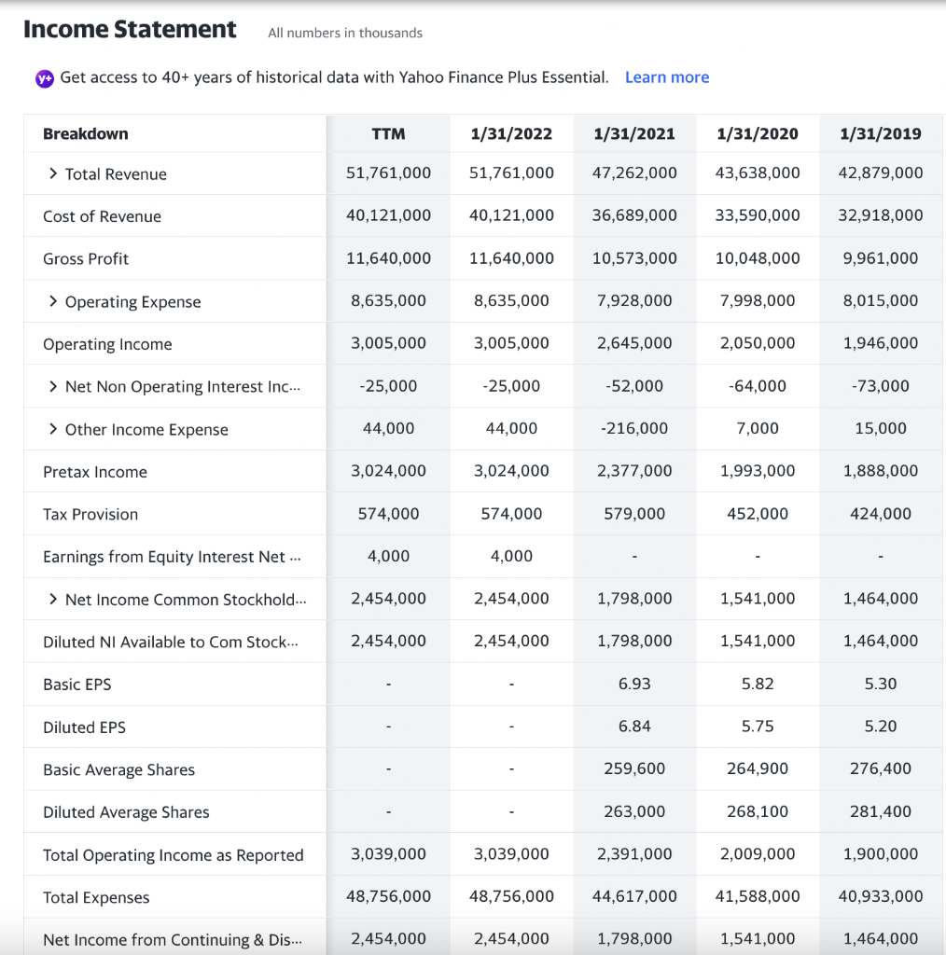Click the Total Expenses label

coord(96,897)
